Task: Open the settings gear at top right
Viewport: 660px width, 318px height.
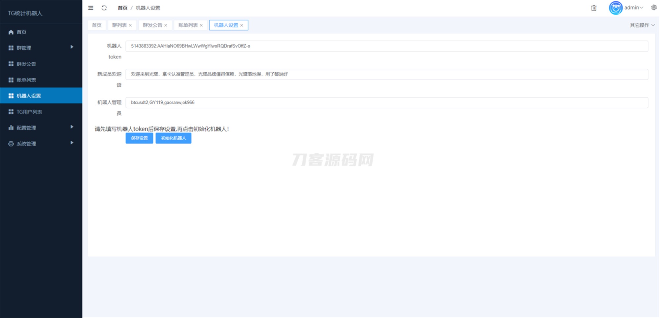Action: [x=654, y=8]
